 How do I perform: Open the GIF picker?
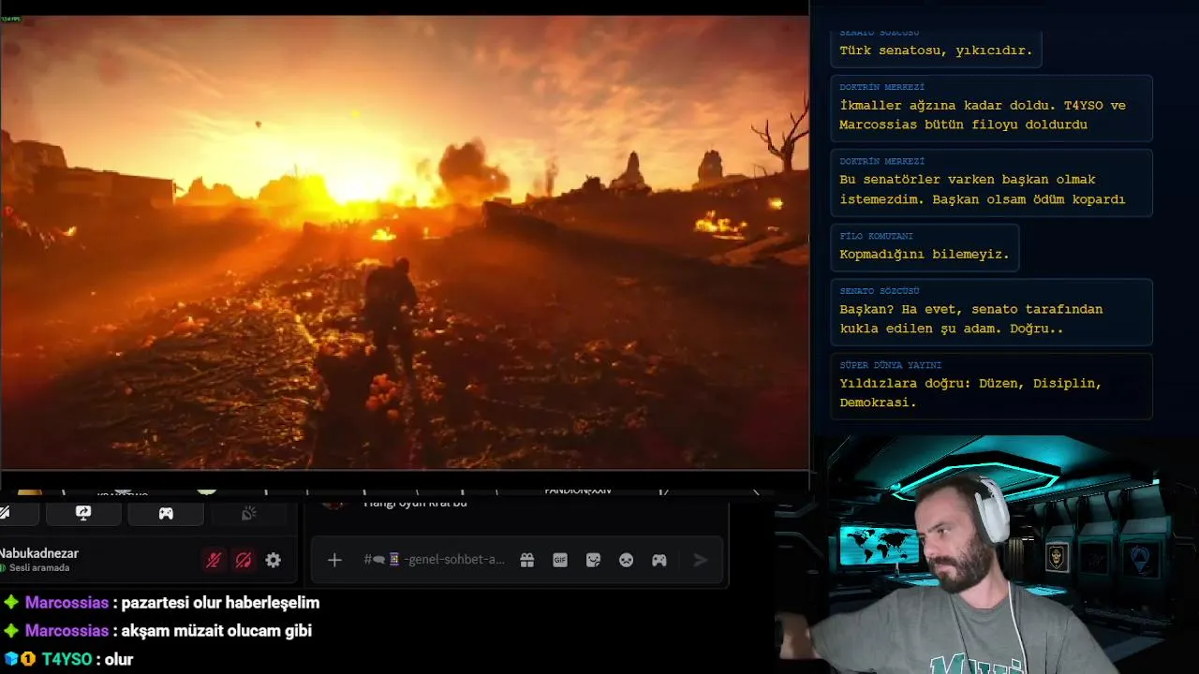[560, 560]
